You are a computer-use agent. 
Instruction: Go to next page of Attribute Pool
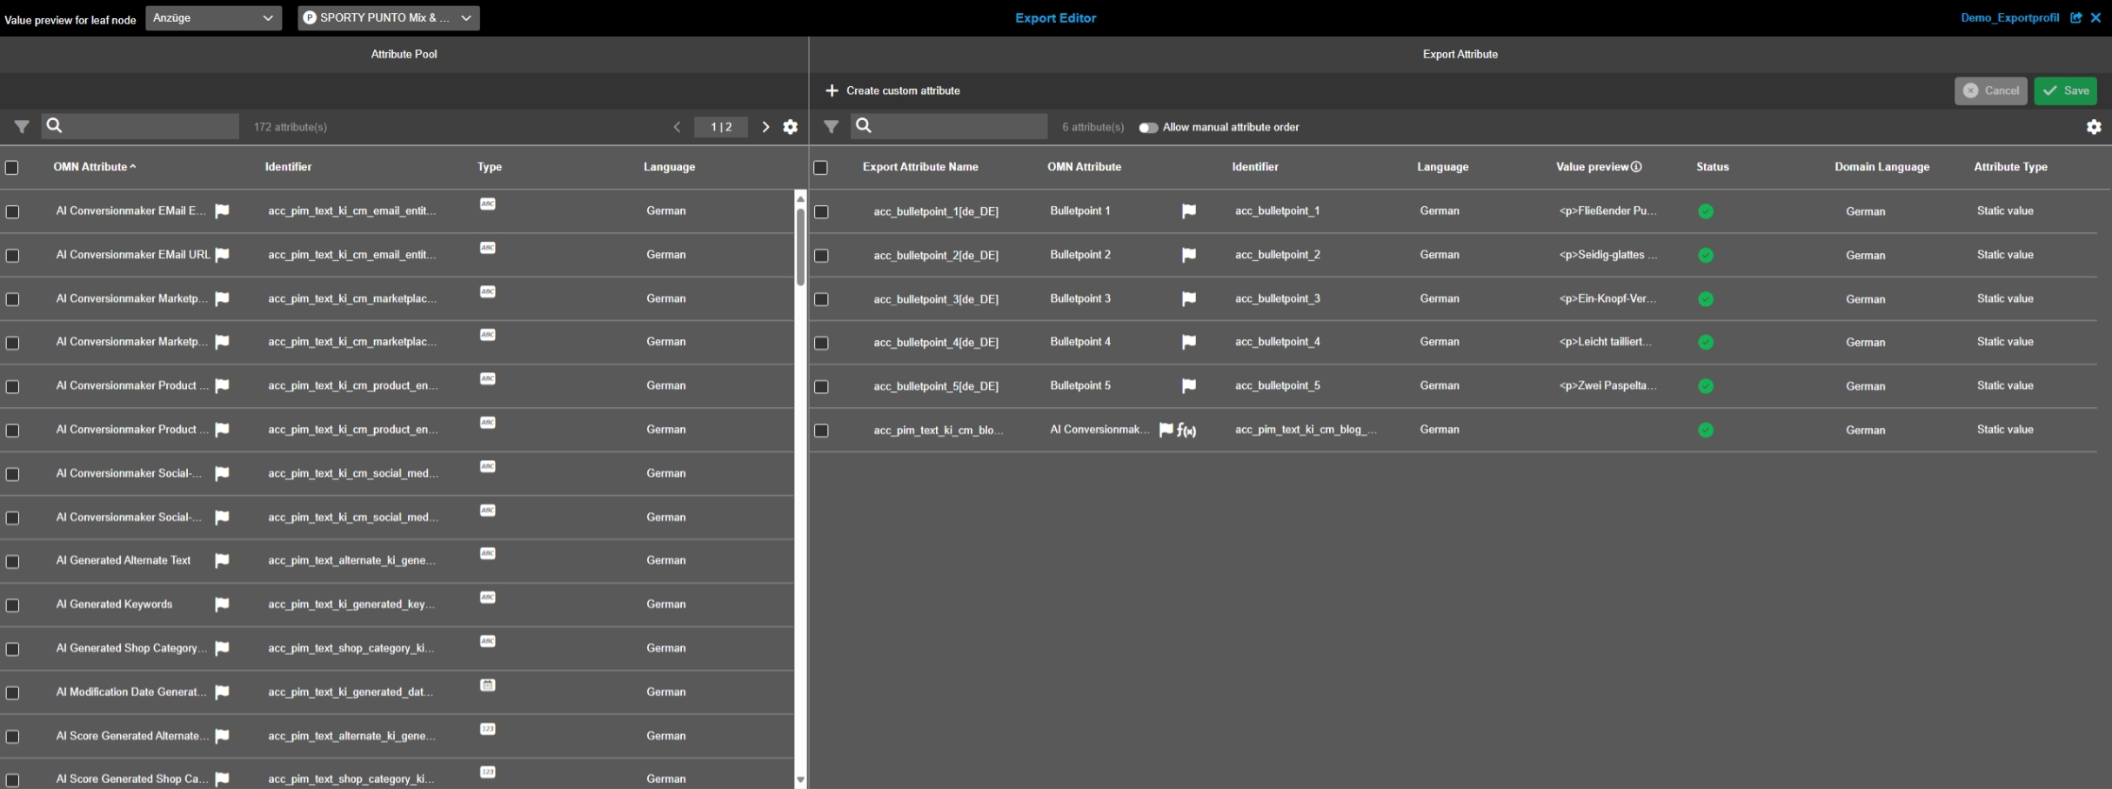click(x=765, y=127)
